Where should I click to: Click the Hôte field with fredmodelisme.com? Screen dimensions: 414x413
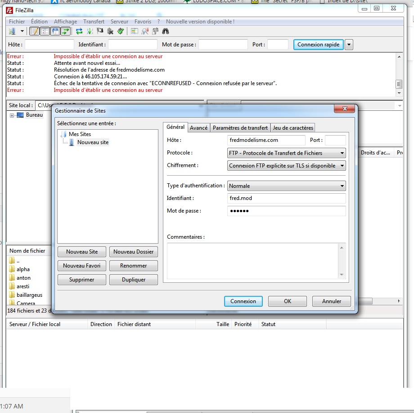(266, 140)
